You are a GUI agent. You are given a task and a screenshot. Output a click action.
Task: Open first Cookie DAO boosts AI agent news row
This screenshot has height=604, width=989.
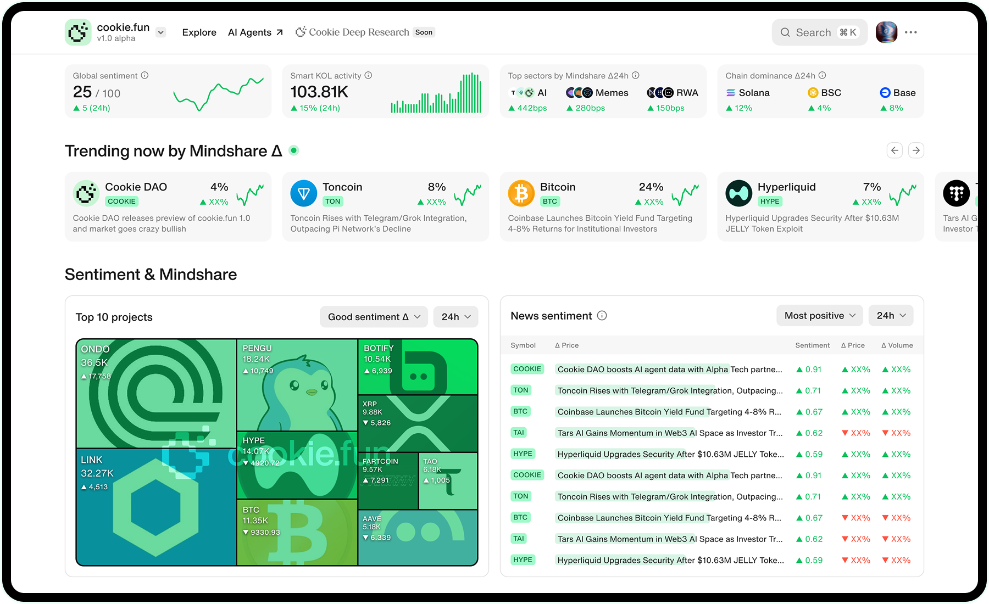[712, 370]
